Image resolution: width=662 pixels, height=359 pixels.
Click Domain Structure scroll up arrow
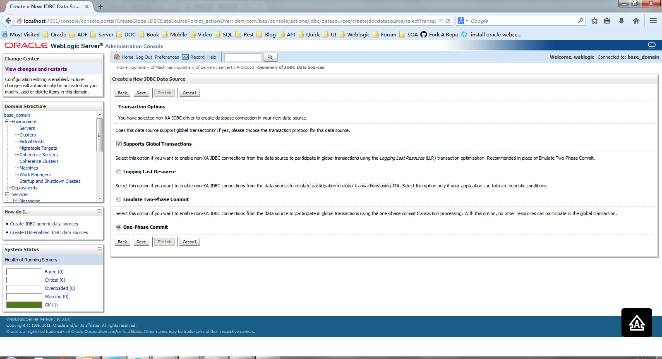tap(100, 115)
